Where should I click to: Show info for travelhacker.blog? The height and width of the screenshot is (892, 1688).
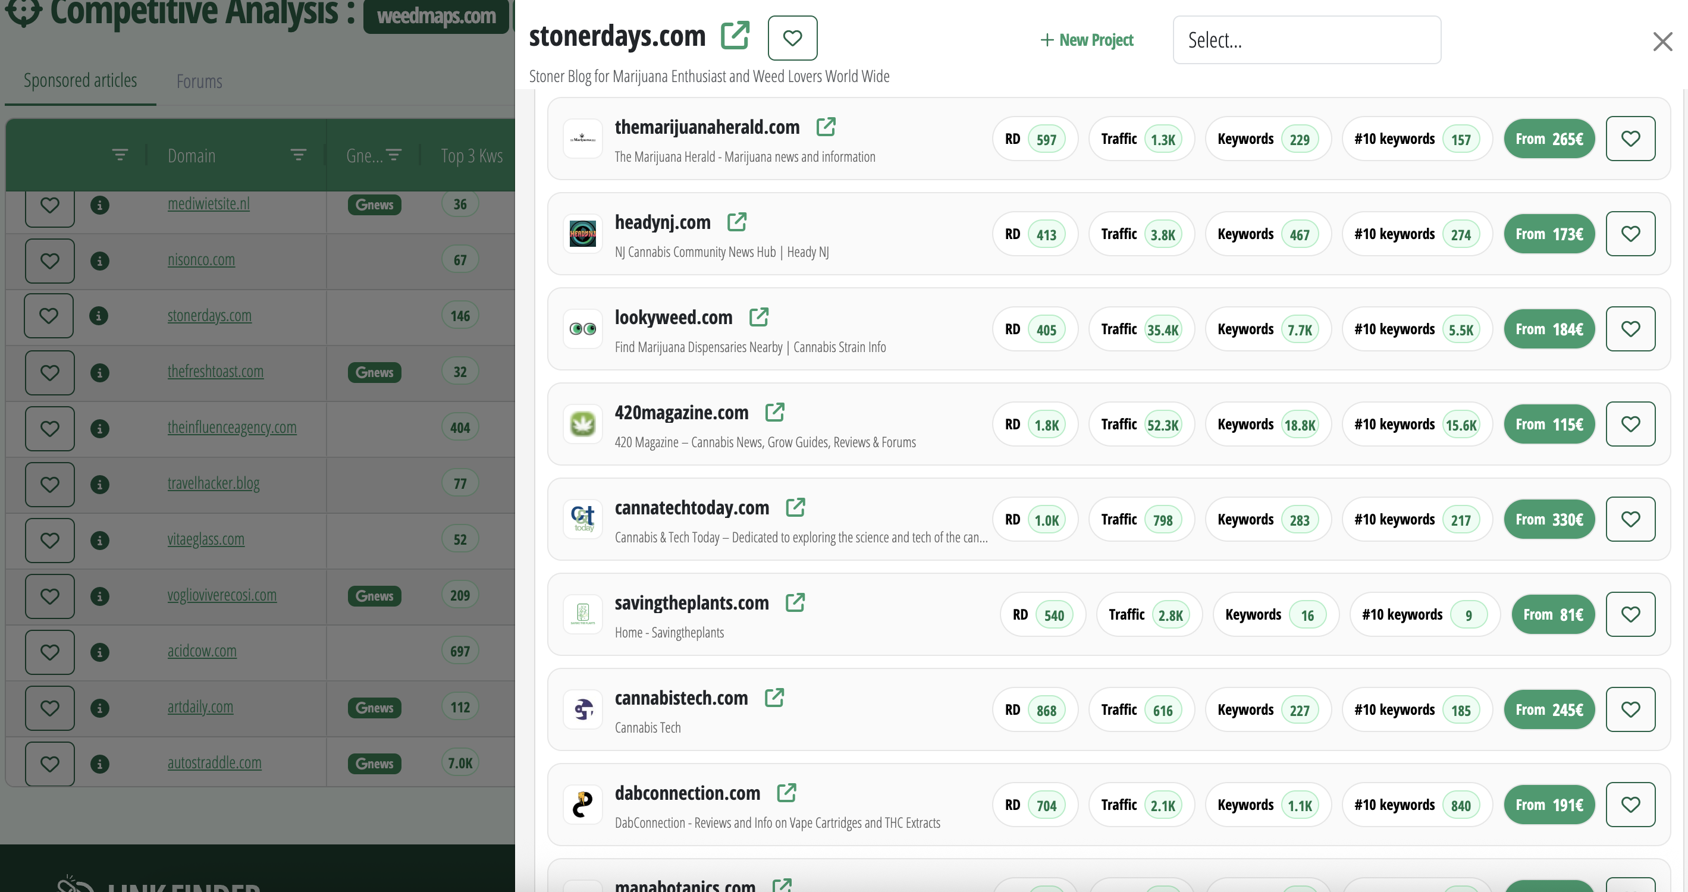click(x=99, y=485)
